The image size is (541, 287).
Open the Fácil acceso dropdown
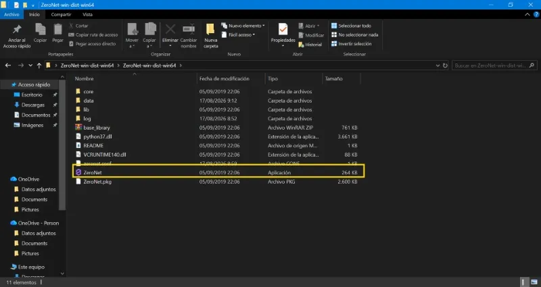pyautogui.click(x=239, y=35)
